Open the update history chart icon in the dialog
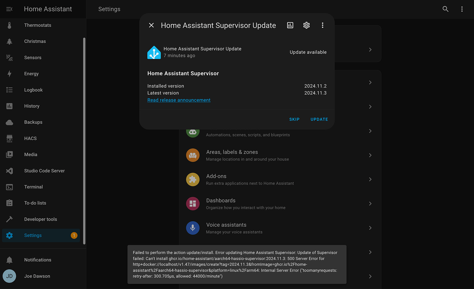Screen dimensions: 474x289 290,25
